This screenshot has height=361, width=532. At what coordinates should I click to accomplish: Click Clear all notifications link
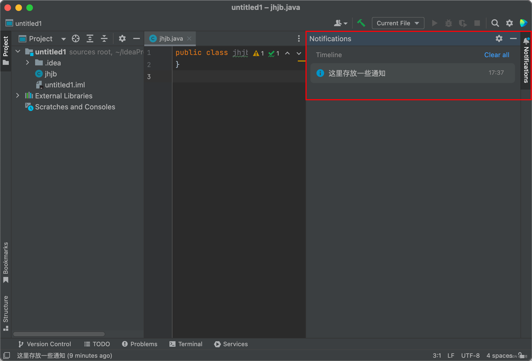click(x=497, y=55)
